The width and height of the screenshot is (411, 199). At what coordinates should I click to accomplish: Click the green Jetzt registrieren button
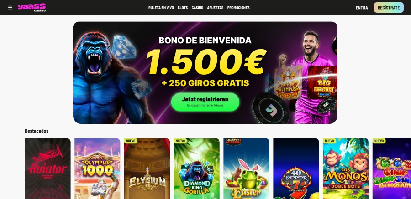[x=205, y=102]
